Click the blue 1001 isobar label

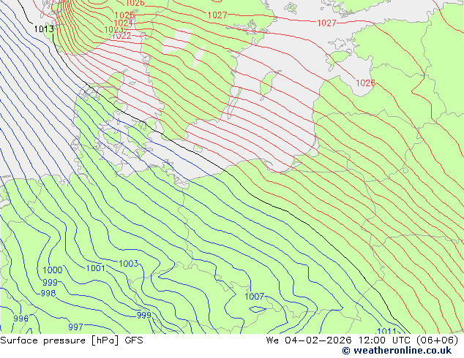pyautogui.click(x=95, y=268)
